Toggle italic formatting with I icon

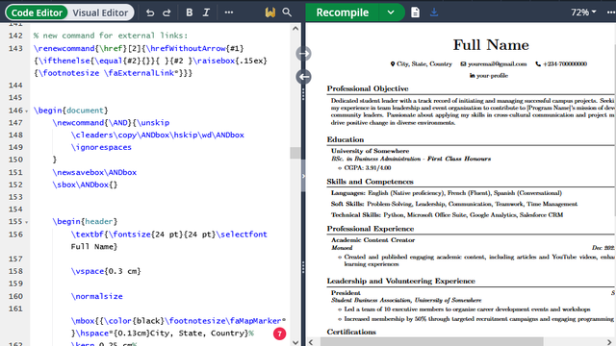(x=206, y=12)
